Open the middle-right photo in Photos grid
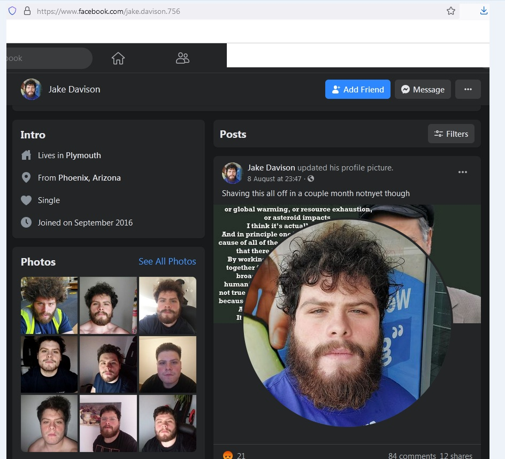The image size is (505, 459). click(167, 364)
